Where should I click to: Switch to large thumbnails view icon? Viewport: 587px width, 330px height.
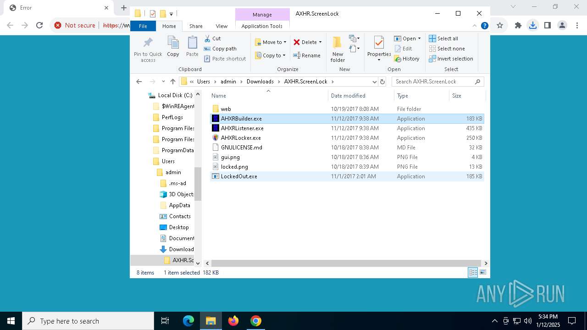pyautogui.click(x=482, y=272)
